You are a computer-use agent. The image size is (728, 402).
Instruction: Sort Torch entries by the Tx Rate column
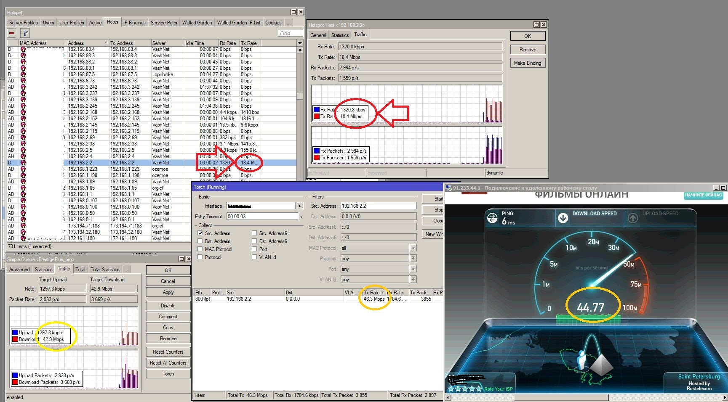374,293
